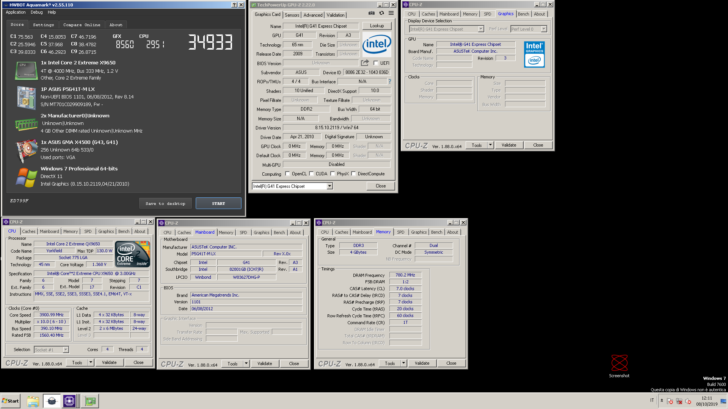Click the taskbar clock showing 12:11
Screen dimensions: 728x409
point(707,401)
